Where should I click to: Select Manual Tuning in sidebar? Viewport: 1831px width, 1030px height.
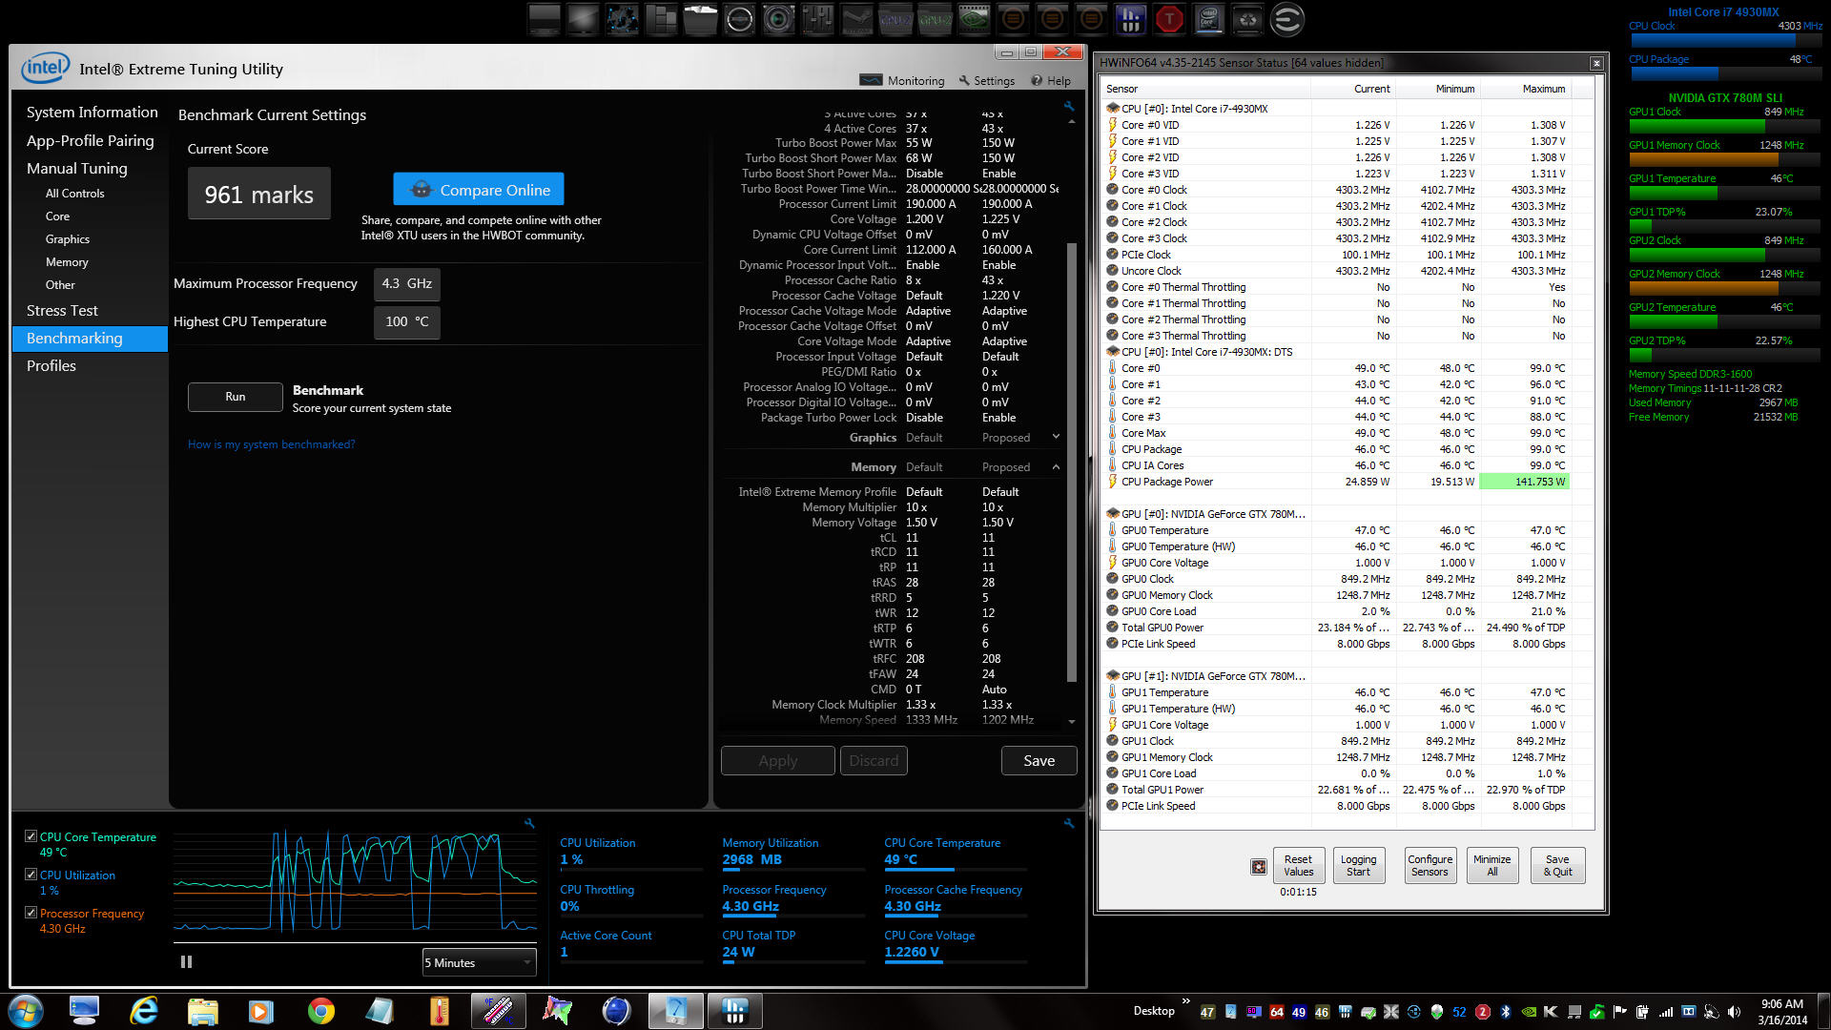tap(76, 168)
